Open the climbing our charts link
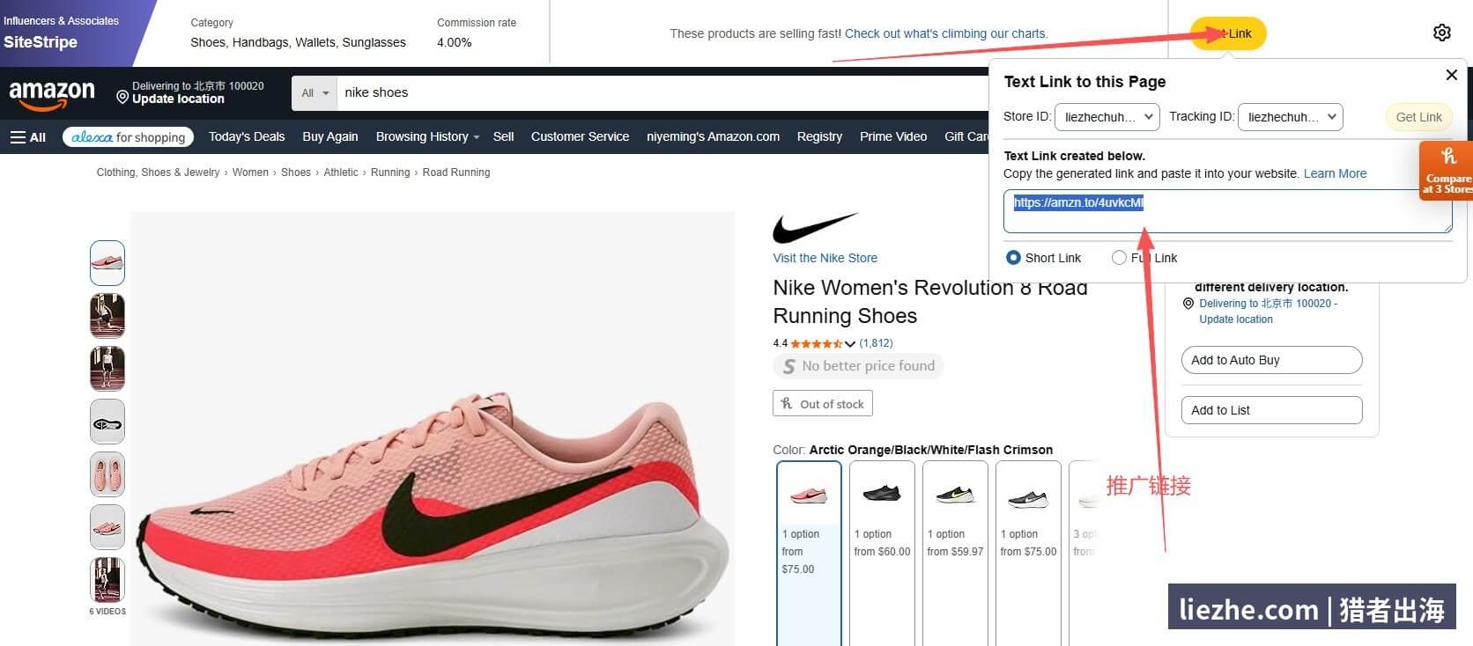The height and width of the screenshot is (646, 1473). click(946, 34)
